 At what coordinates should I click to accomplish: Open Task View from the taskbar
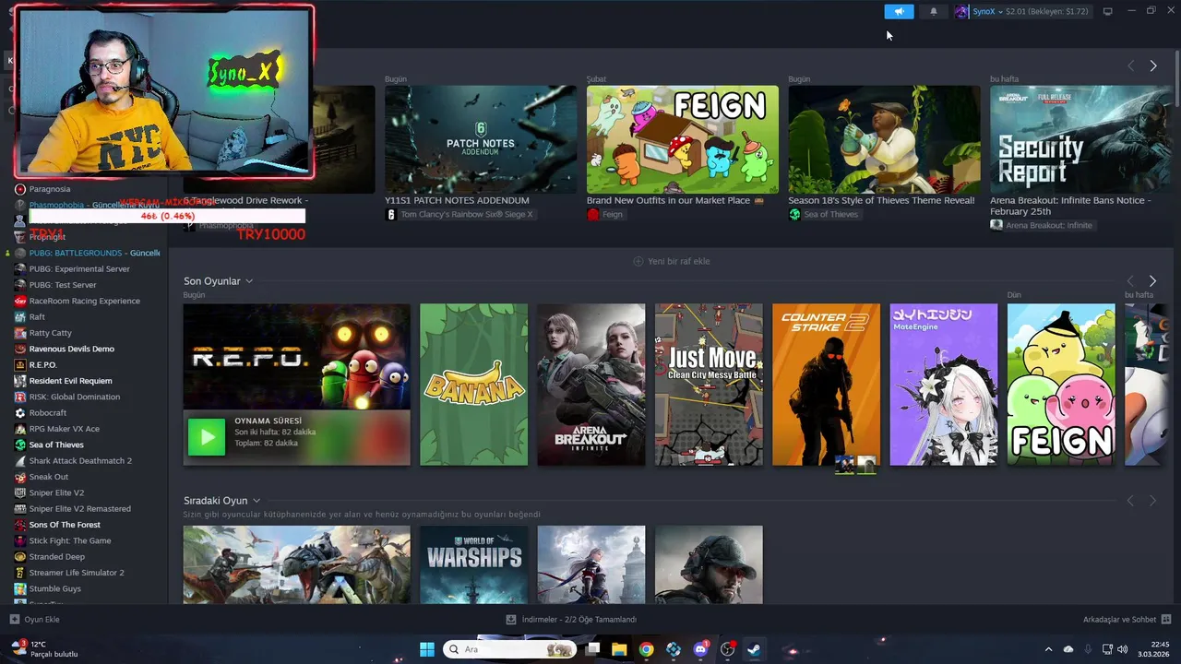point(592,649)
